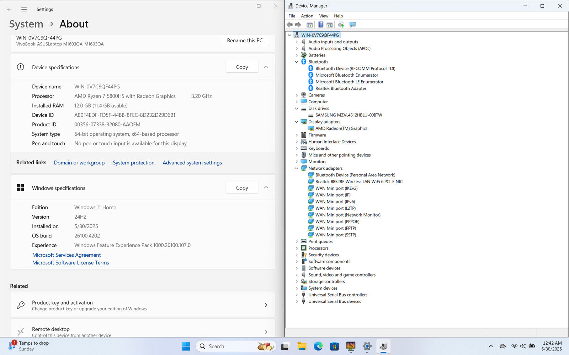Click the Show/Hide Action Pane toolbar icon
Viewport: 569px width, 355px height.
(x=330, y=24)
